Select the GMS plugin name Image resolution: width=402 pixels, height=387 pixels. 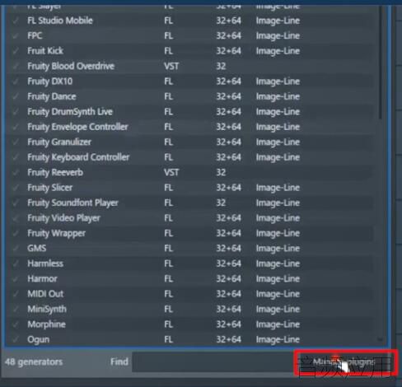[x=37, y=249]
